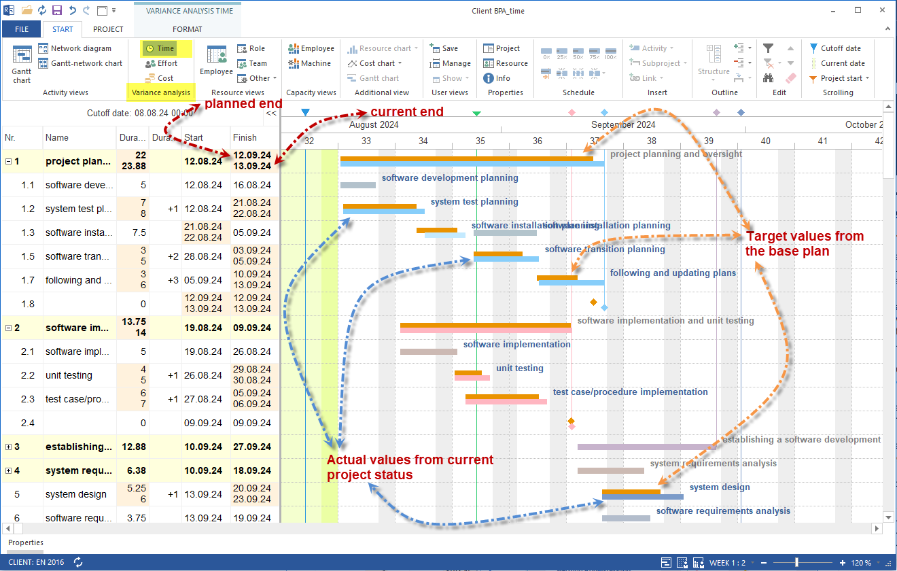Set schedule progress to 50%
897x571 pixels.
[578, 54]
